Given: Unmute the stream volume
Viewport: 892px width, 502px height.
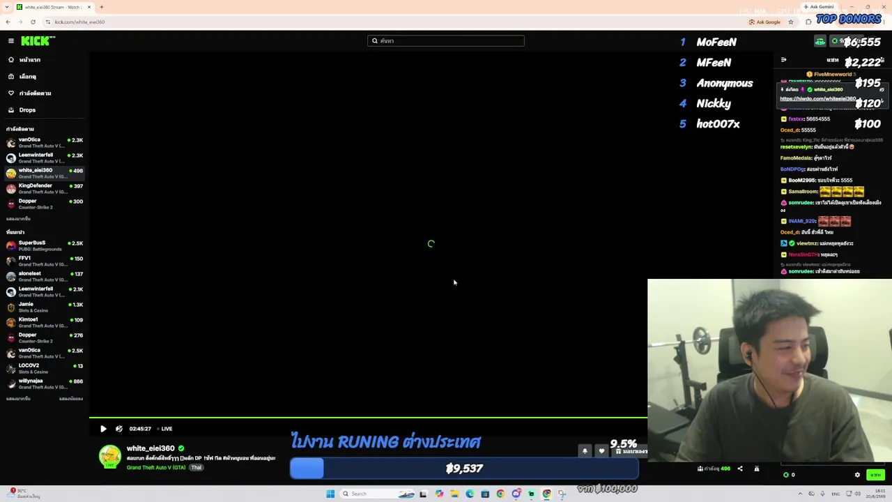Looking at the screenshot, I should [x=119, y=429].
